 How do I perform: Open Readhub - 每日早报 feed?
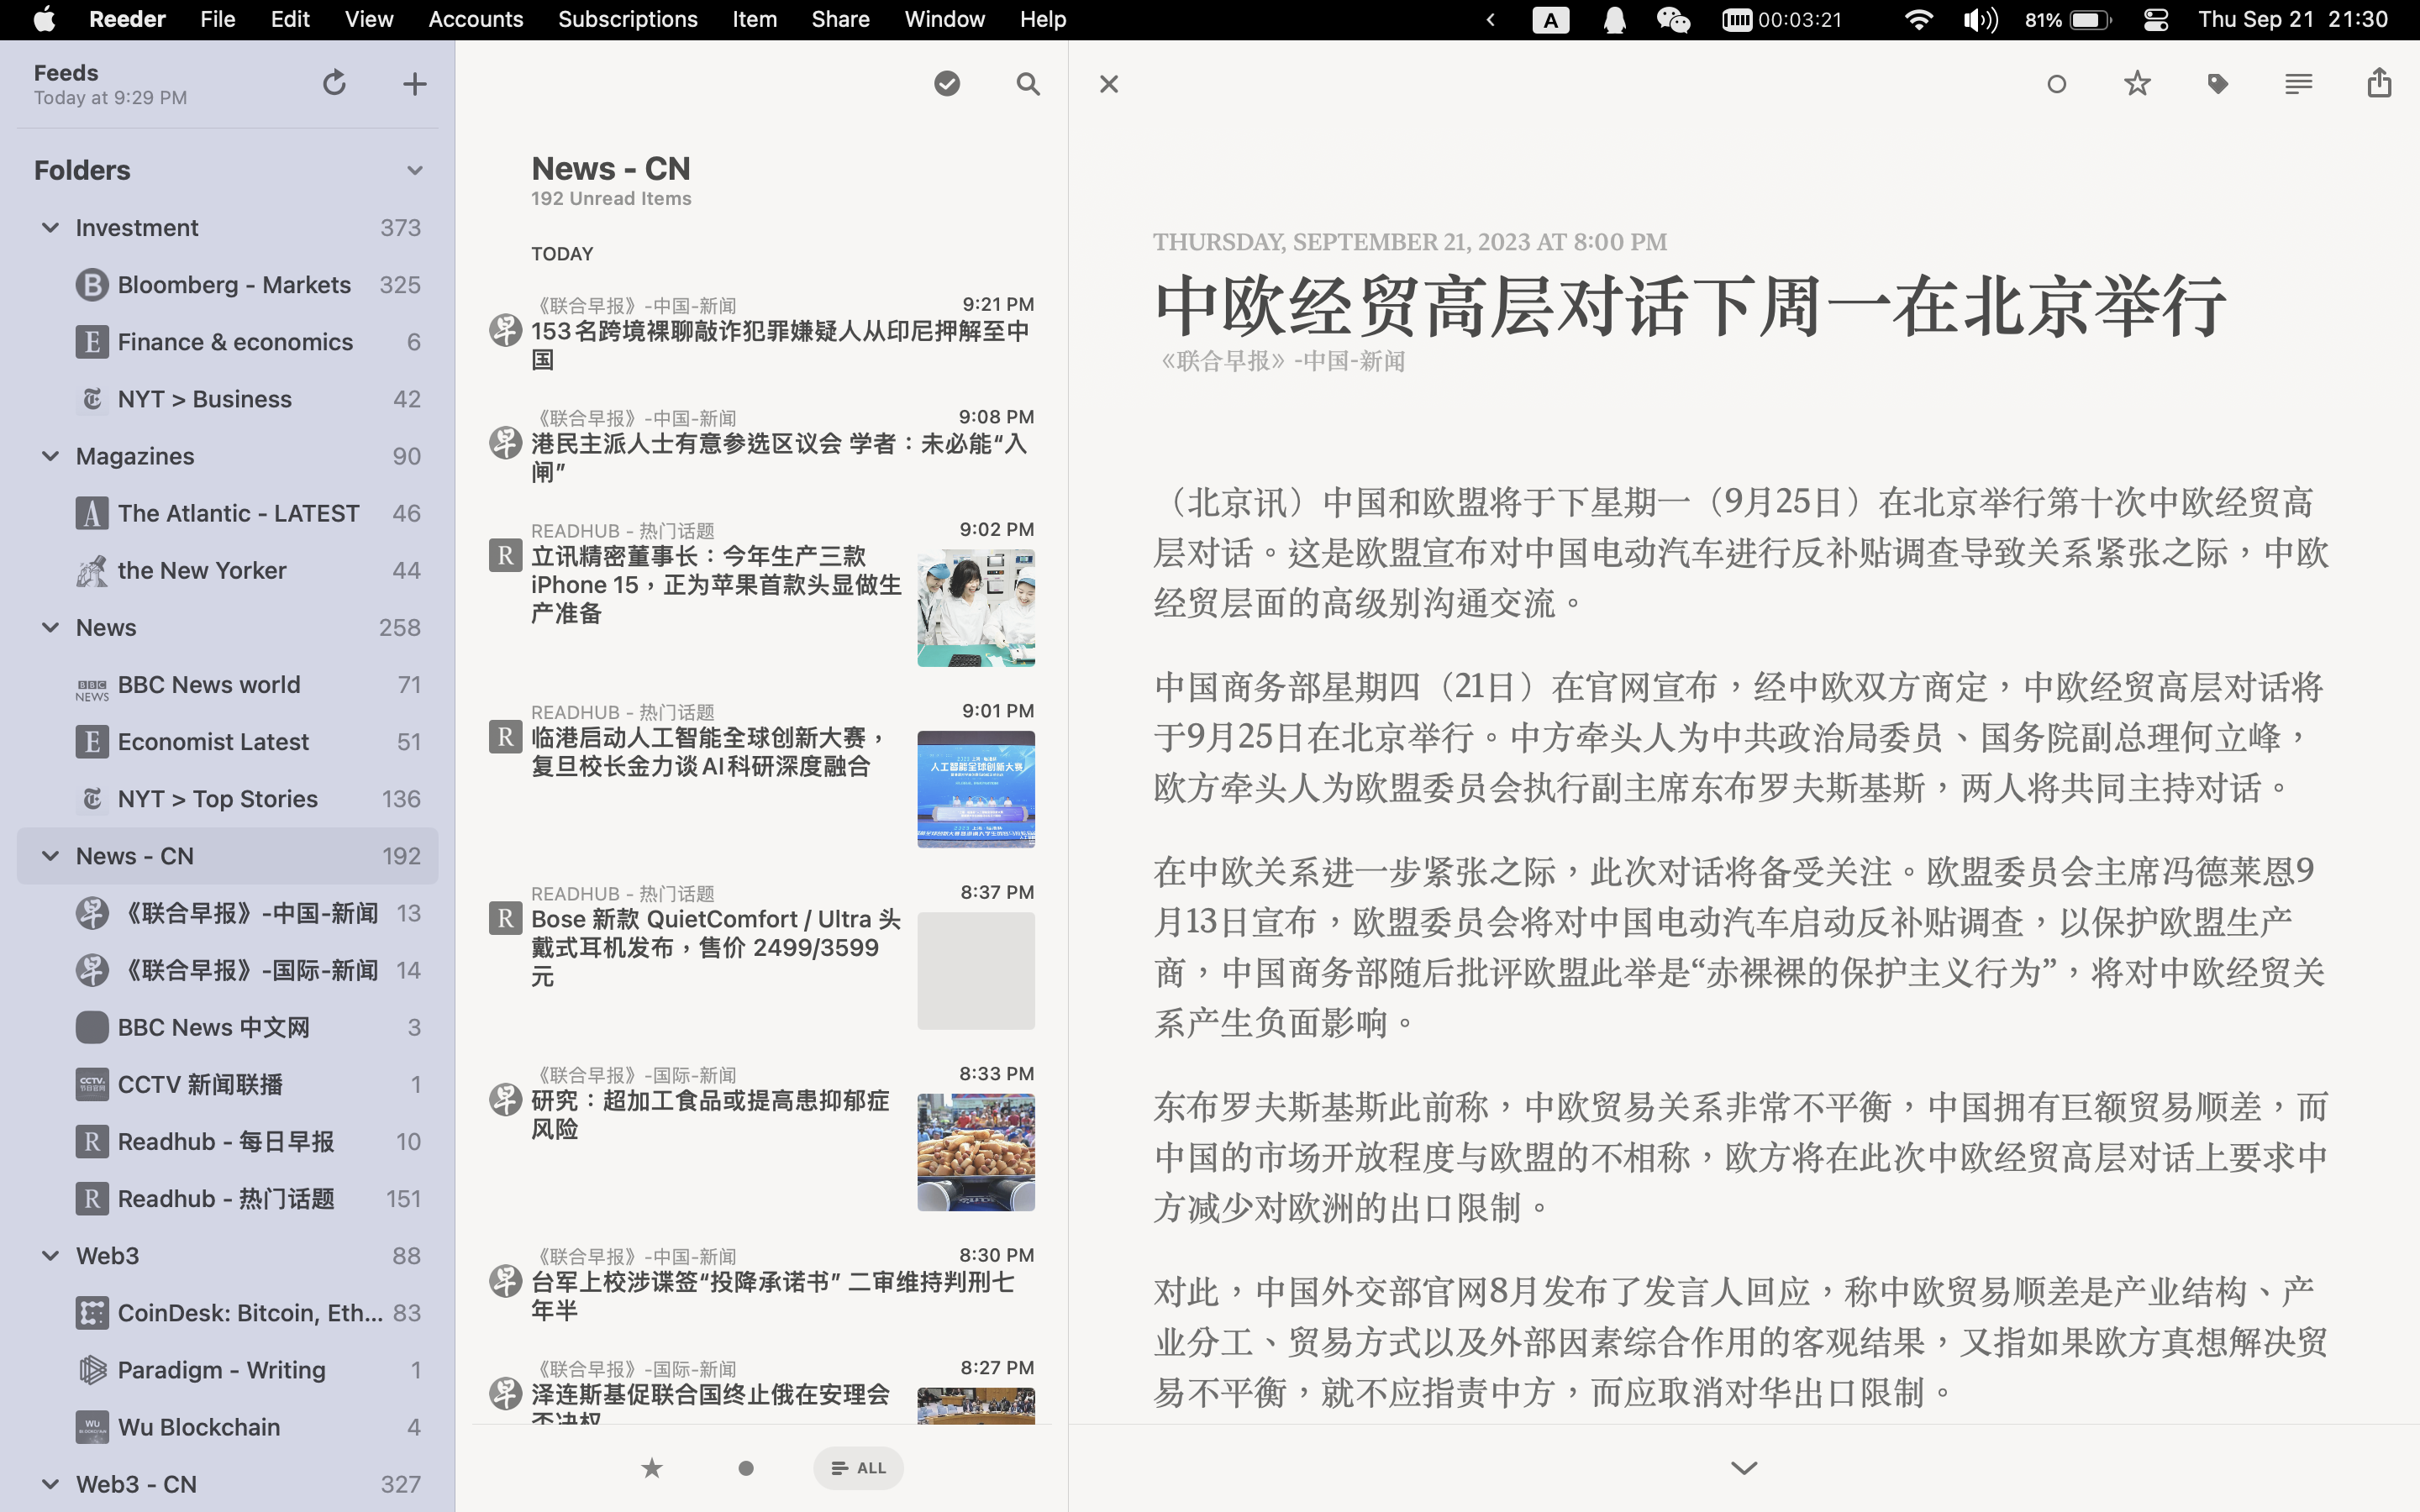coord(228,1141)
